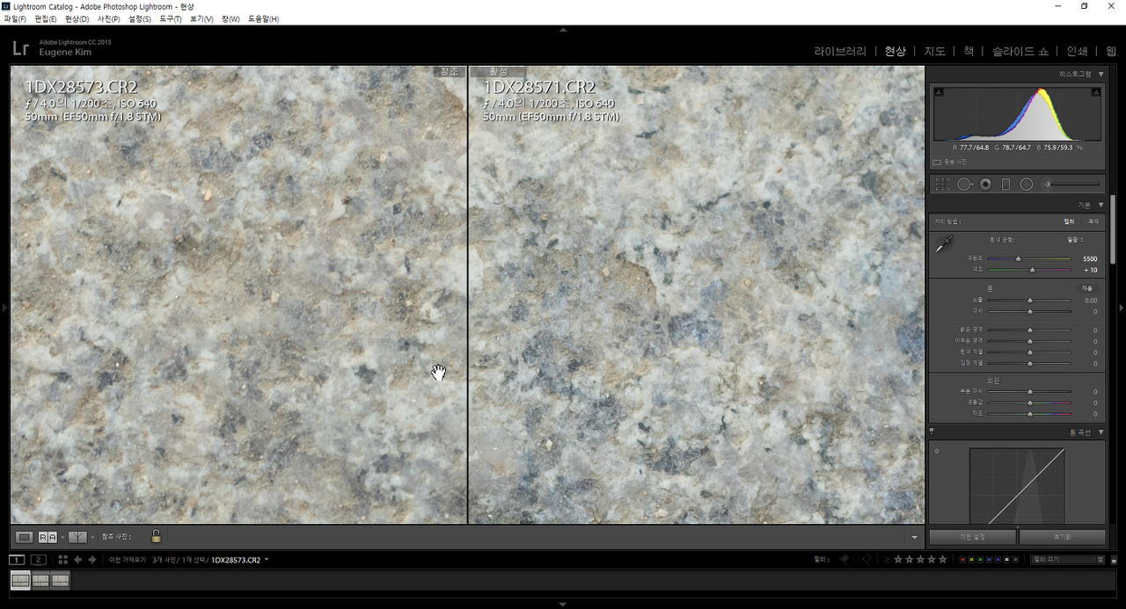Select first filmstrip thumbnail

(20, 580)
